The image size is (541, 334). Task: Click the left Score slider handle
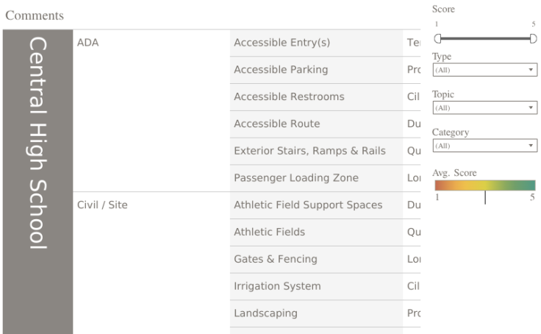click(x=437, y=38)
